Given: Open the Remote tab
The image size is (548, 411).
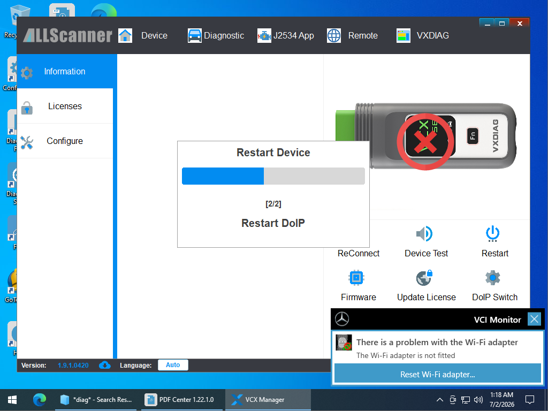Looking at the screenshot, I should pyautogui.click(x=363, y=36).
